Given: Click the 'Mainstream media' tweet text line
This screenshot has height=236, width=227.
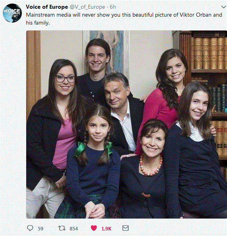Looking at the screenshot, I should point(124,15).
